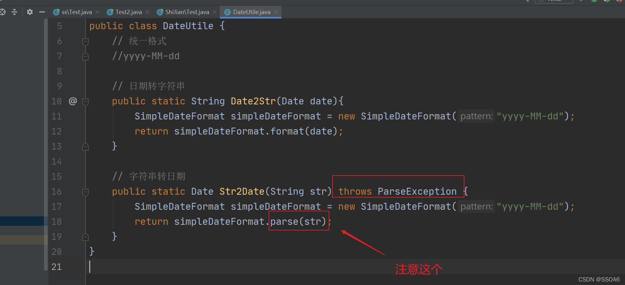Collapse the comment block at line 6
The width and height of the screenshot is (625, 285).
point(85,41)
